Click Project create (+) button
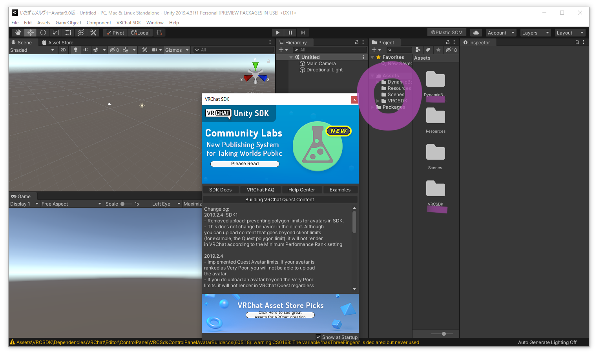 (376, 50)
